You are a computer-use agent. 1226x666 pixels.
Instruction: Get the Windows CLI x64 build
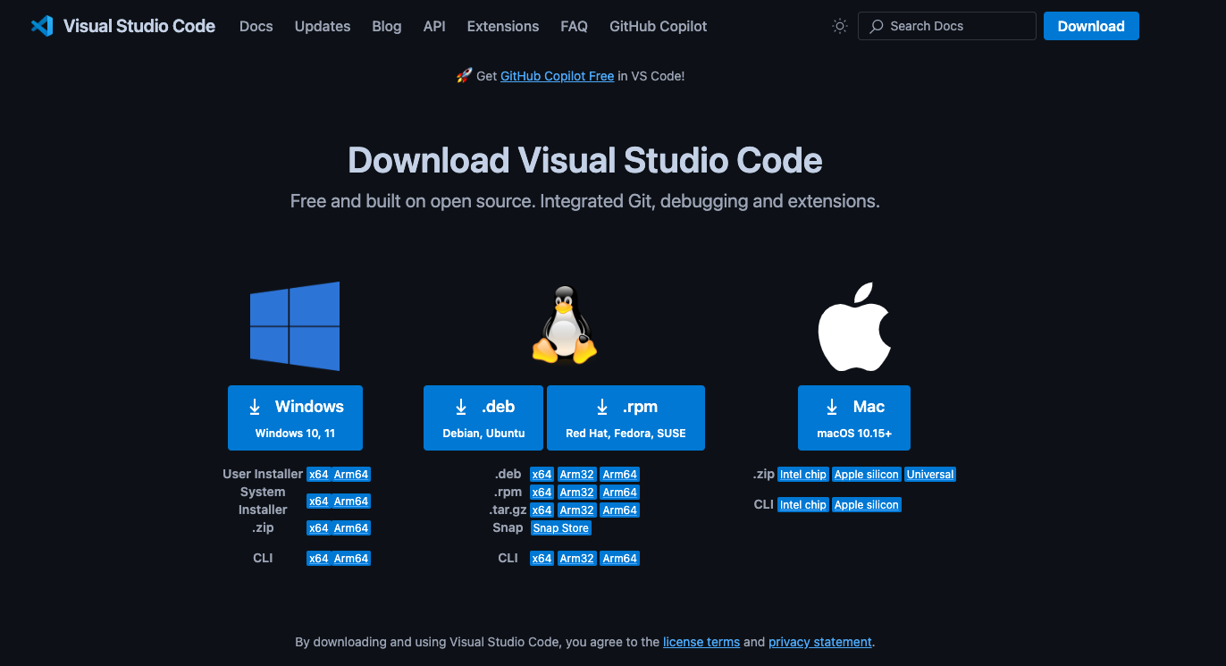click(x=319, y=559)
